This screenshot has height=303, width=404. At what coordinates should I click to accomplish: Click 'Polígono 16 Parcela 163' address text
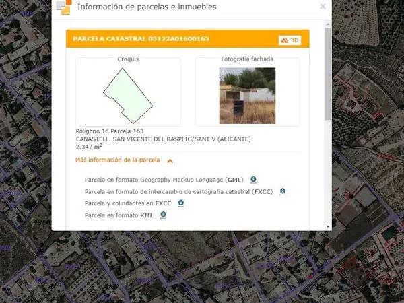pos(109,131)
